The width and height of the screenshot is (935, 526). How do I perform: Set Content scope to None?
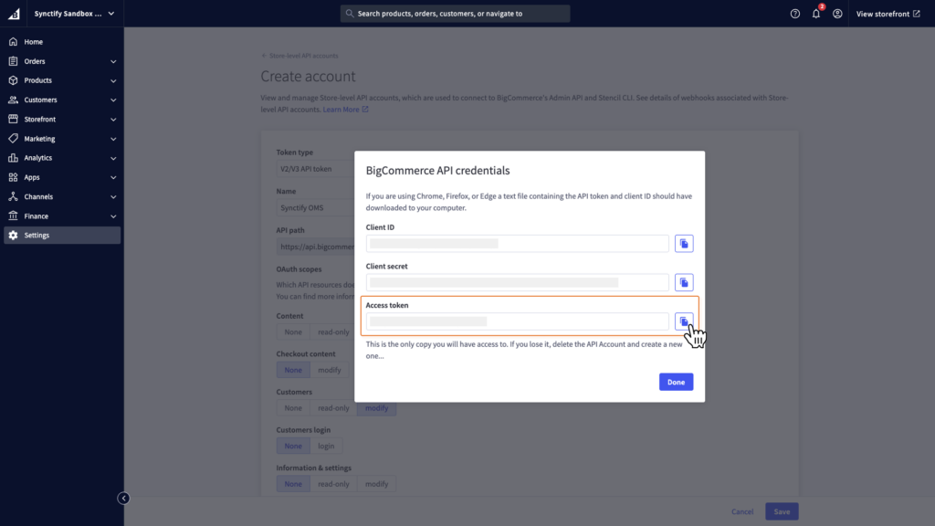293,332
